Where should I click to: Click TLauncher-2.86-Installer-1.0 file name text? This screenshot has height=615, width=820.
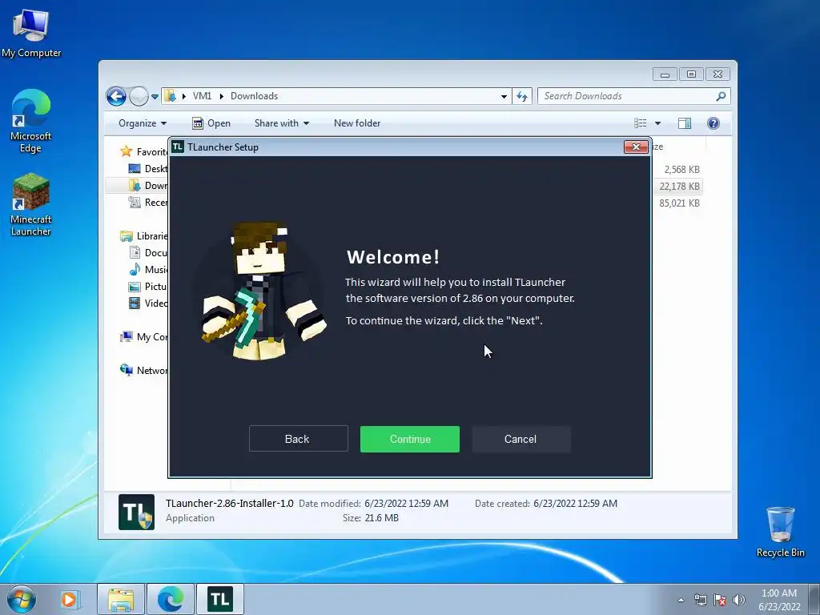click(x=230, y=504)
